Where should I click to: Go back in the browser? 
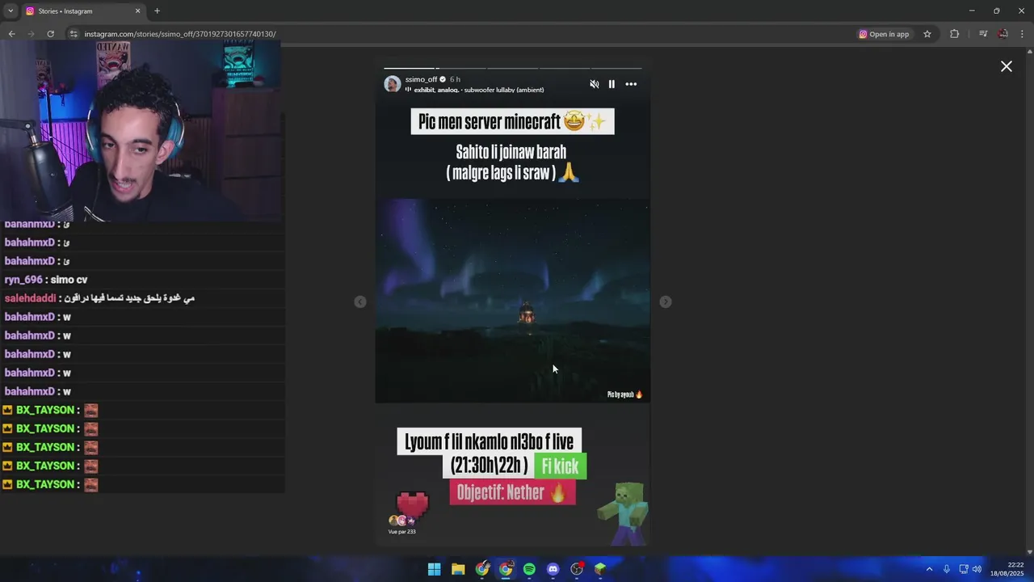coord(11,34)
